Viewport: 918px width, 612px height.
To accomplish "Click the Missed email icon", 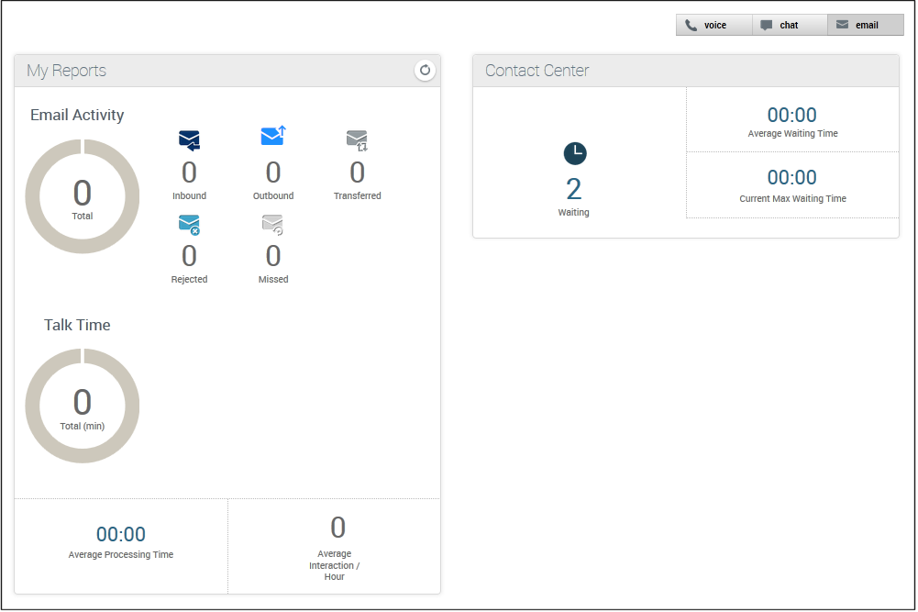I will coord(272,225).
